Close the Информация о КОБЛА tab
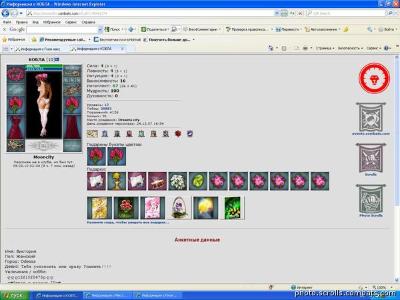The image size is (400, 300). click(x=122, y=49)
